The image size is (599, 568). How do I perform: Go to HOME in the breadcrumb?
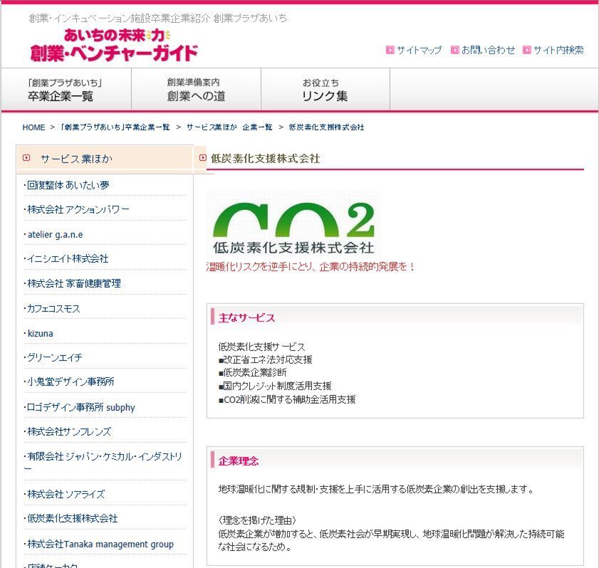click(x=33, y=127)
